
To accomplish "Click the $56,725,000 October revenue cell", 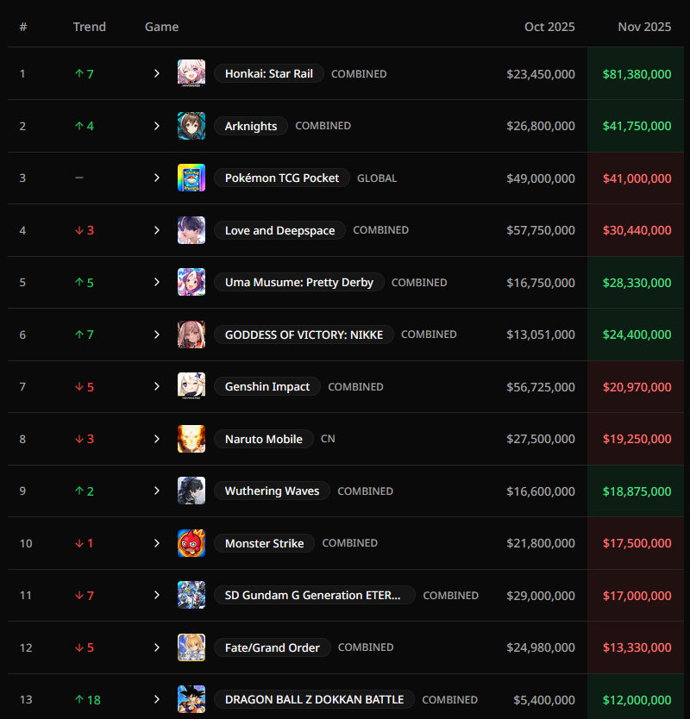I will (541, 387).
